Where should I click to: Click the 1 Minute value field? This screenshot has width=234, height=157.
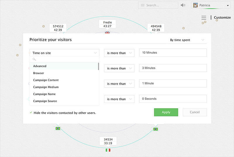173,83
